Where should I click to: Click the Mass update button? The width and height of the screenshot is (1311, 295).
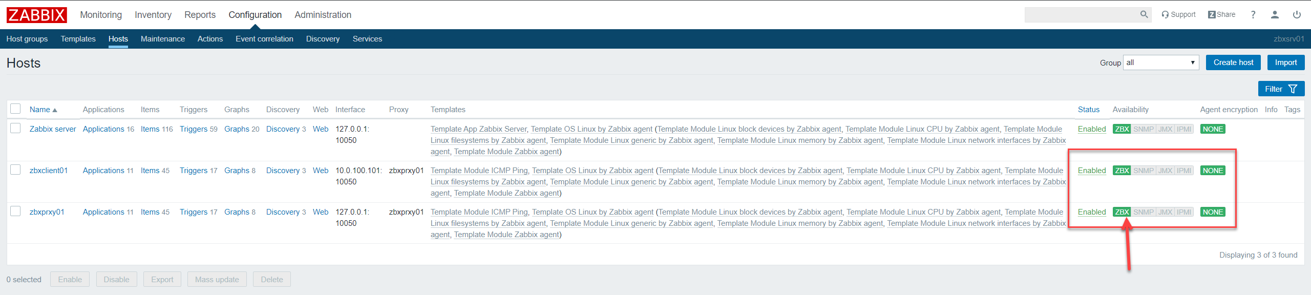pyautogui.click(x=217, y=280)
